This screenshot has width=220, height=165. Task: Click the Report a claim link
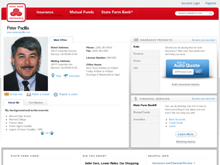[68, 94]
